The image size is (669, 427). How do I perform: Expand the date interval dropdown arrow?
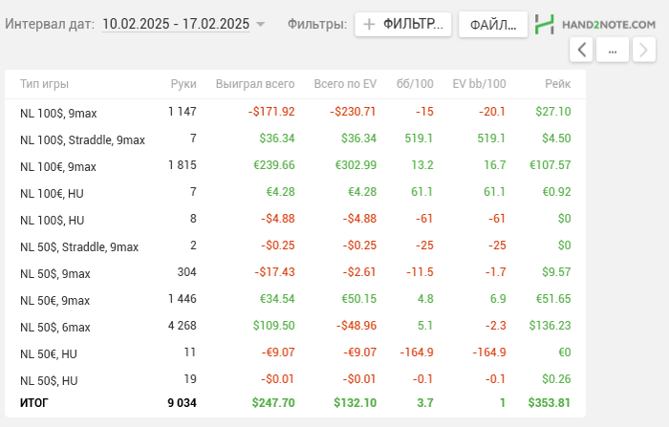tap(261, 24)
